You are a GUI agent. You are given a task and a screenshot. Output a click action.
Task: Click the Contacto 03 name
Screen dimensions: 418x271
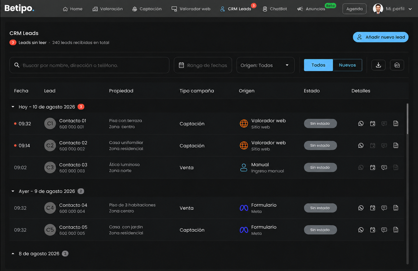(x=73, y=165)
